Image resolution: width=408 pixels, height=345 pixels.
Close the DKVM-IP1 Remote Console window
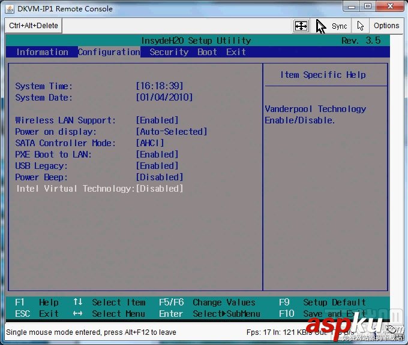coord(390,7)
